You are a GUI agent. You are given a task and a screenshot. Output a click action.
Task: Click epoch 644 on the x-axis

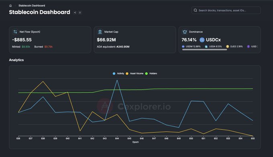tap(117, 139)
